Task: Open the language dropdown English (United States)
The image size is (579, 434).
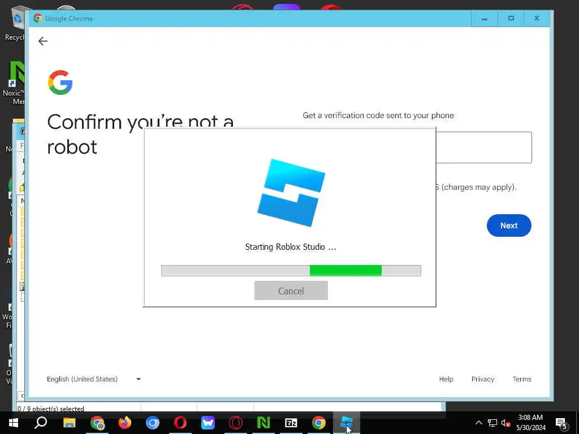Action: pyautogui.click(x=94, y=379)
